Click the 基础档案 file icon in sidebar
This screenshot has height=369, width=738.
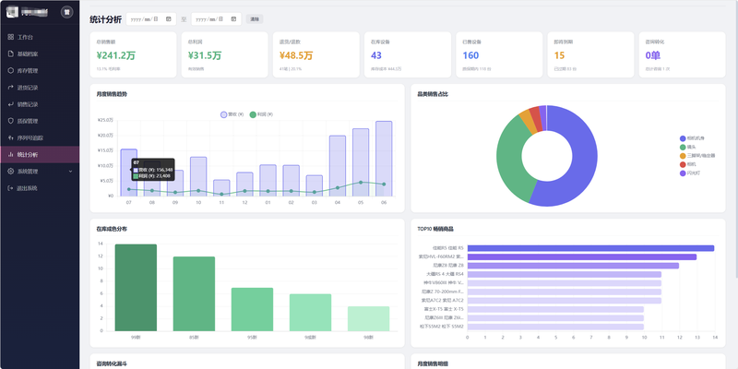(11, 54)
